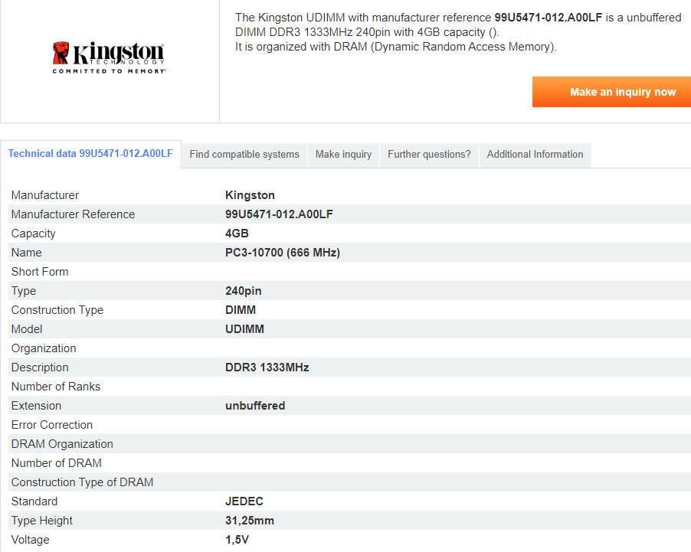Image resolution: width=691 pixels, height=552 pixels.
Task: Open the Make inquiry tab
Action: [x=343, y=155]
